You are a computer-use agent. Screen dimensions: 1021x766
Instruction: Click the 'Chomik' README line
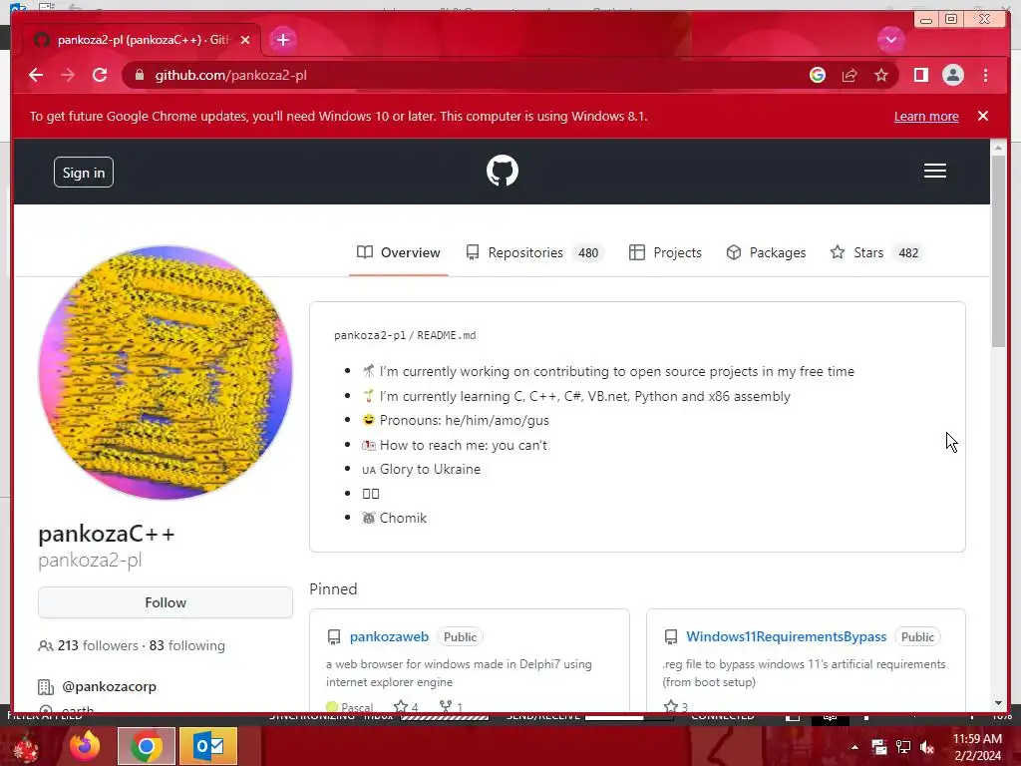(395, 518)
